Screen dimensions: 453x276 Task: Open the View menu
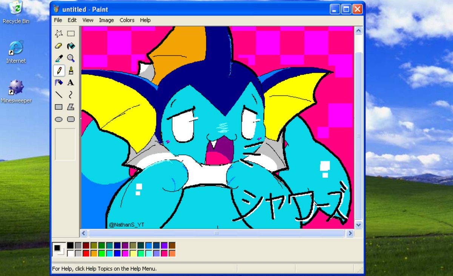(88, 20)
